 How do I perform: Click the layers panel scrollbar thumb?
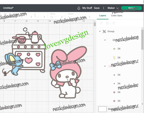(142, 40)
